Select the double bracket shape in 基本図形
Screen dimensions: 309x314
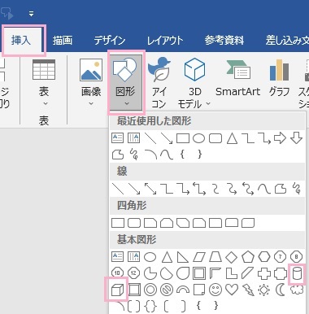pyautogui.click(x=134, y=306)
